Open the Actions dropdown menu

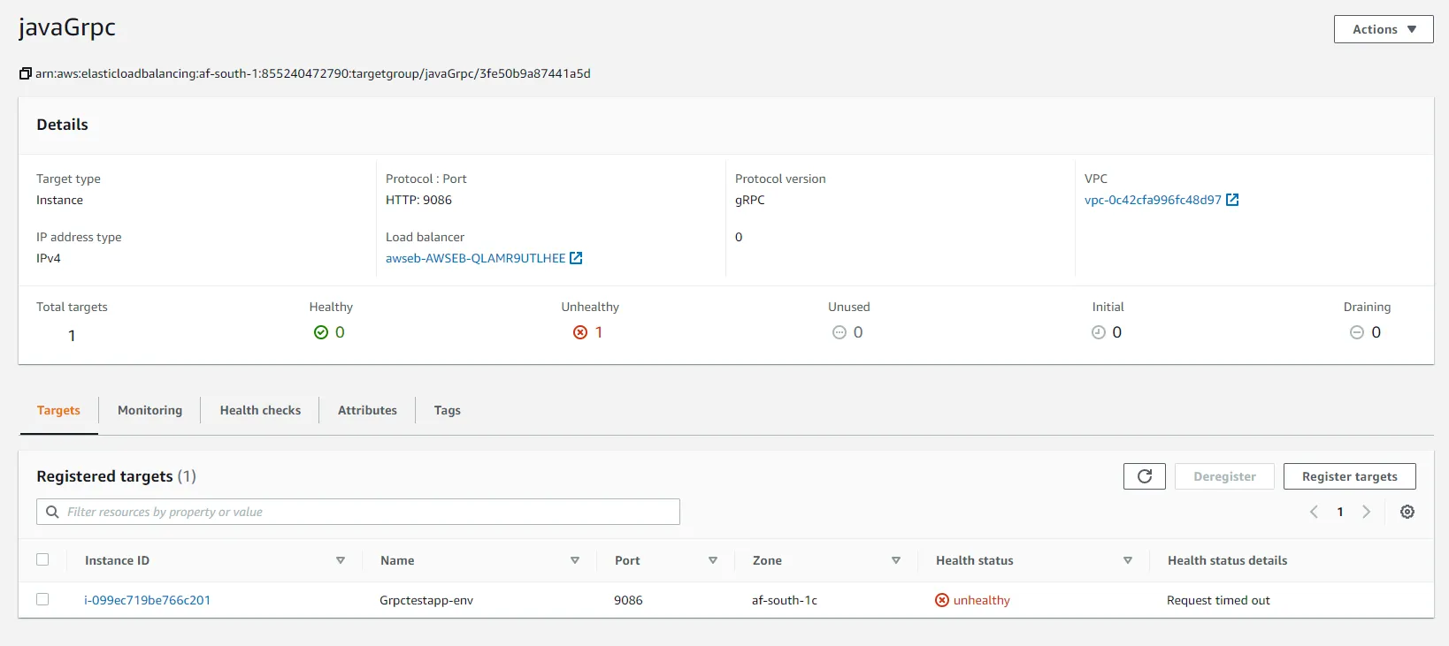(1383, 29)
